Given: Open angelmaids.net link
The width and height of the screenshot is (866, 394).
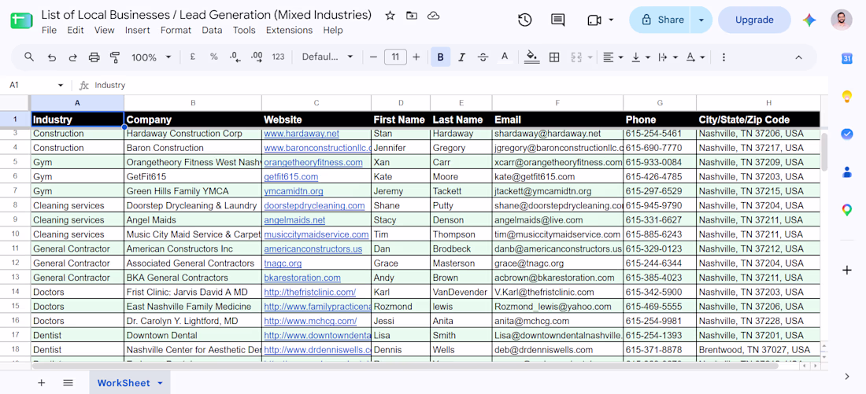Looking at the screenshot, I should click(295, 219).
